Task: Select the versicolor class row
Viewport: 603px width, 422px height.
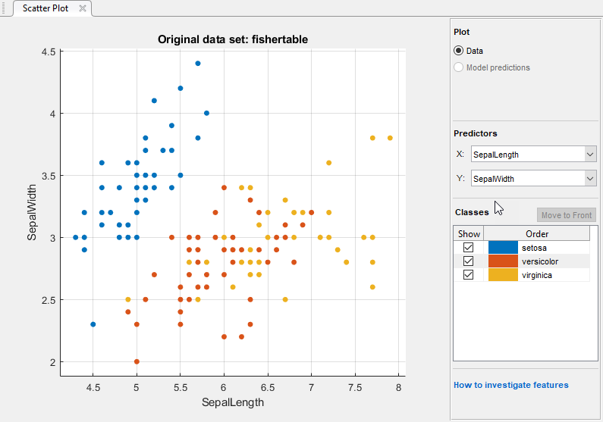Action: [x=522, y=261]
